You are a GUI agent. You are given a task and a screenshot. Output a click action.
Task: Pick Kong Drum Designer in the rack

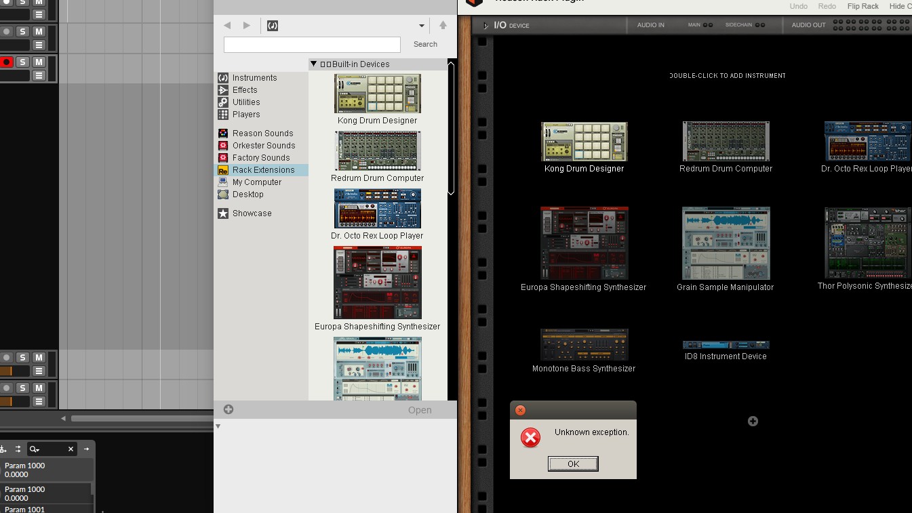click(584, 148)
